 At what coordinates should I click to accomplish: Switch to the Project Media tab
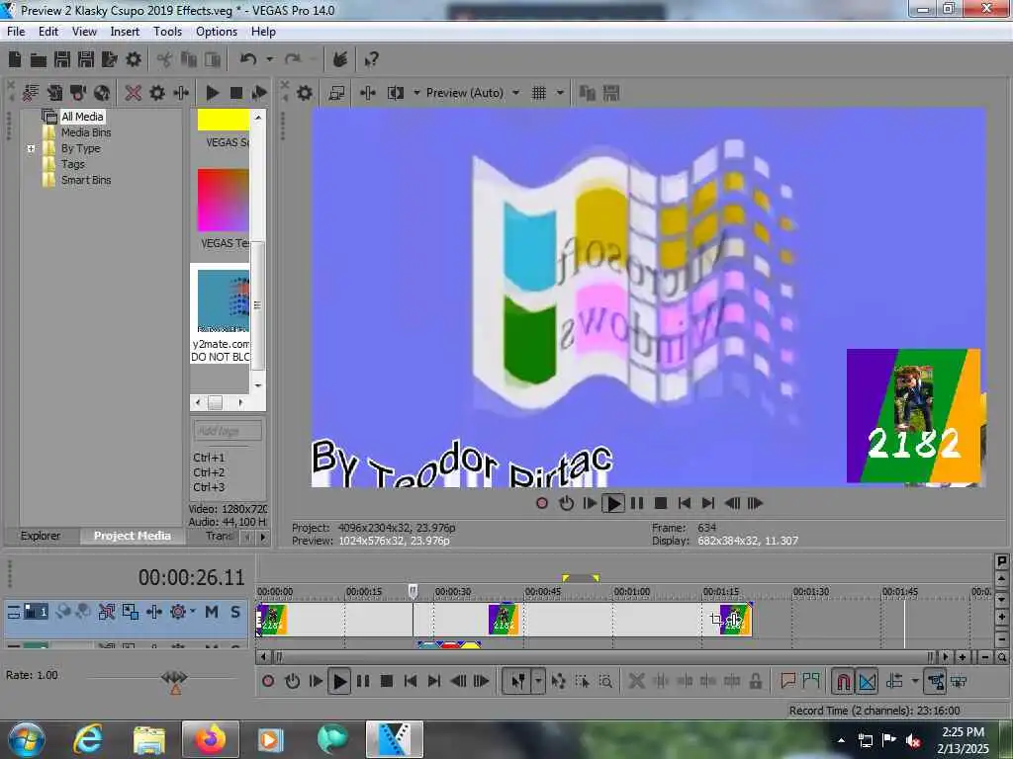[x=133, y=536]
